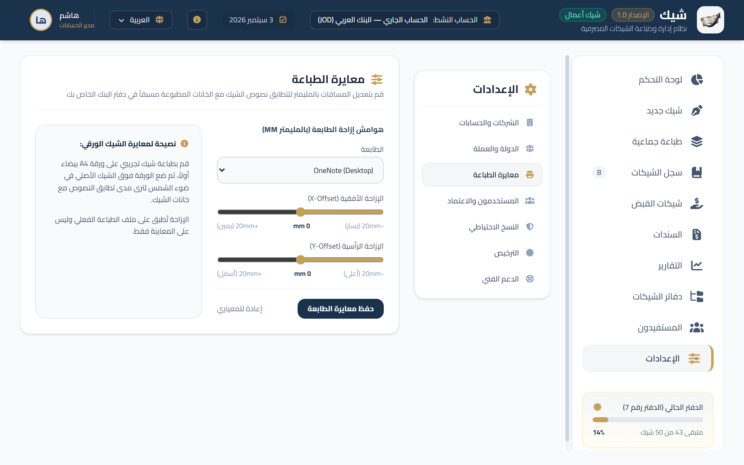Click حفظ معايرة الطابعة save button
Image resolution: width=744 pixels, height=465 pixels.
340,309
